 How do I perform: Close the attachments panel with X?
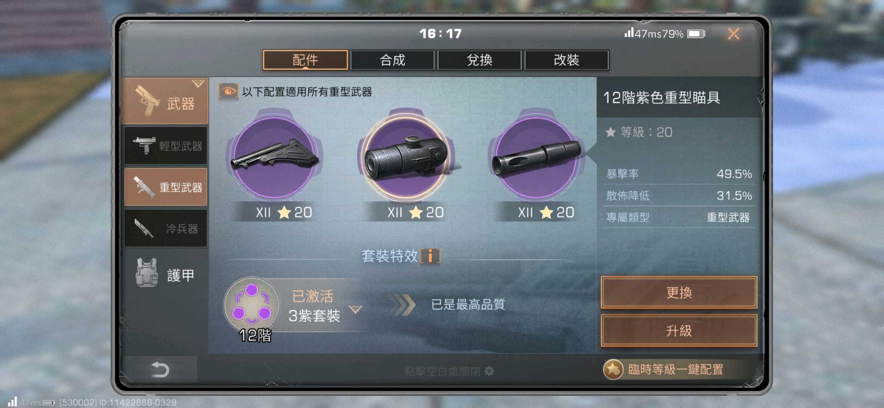tap(733, 34)
